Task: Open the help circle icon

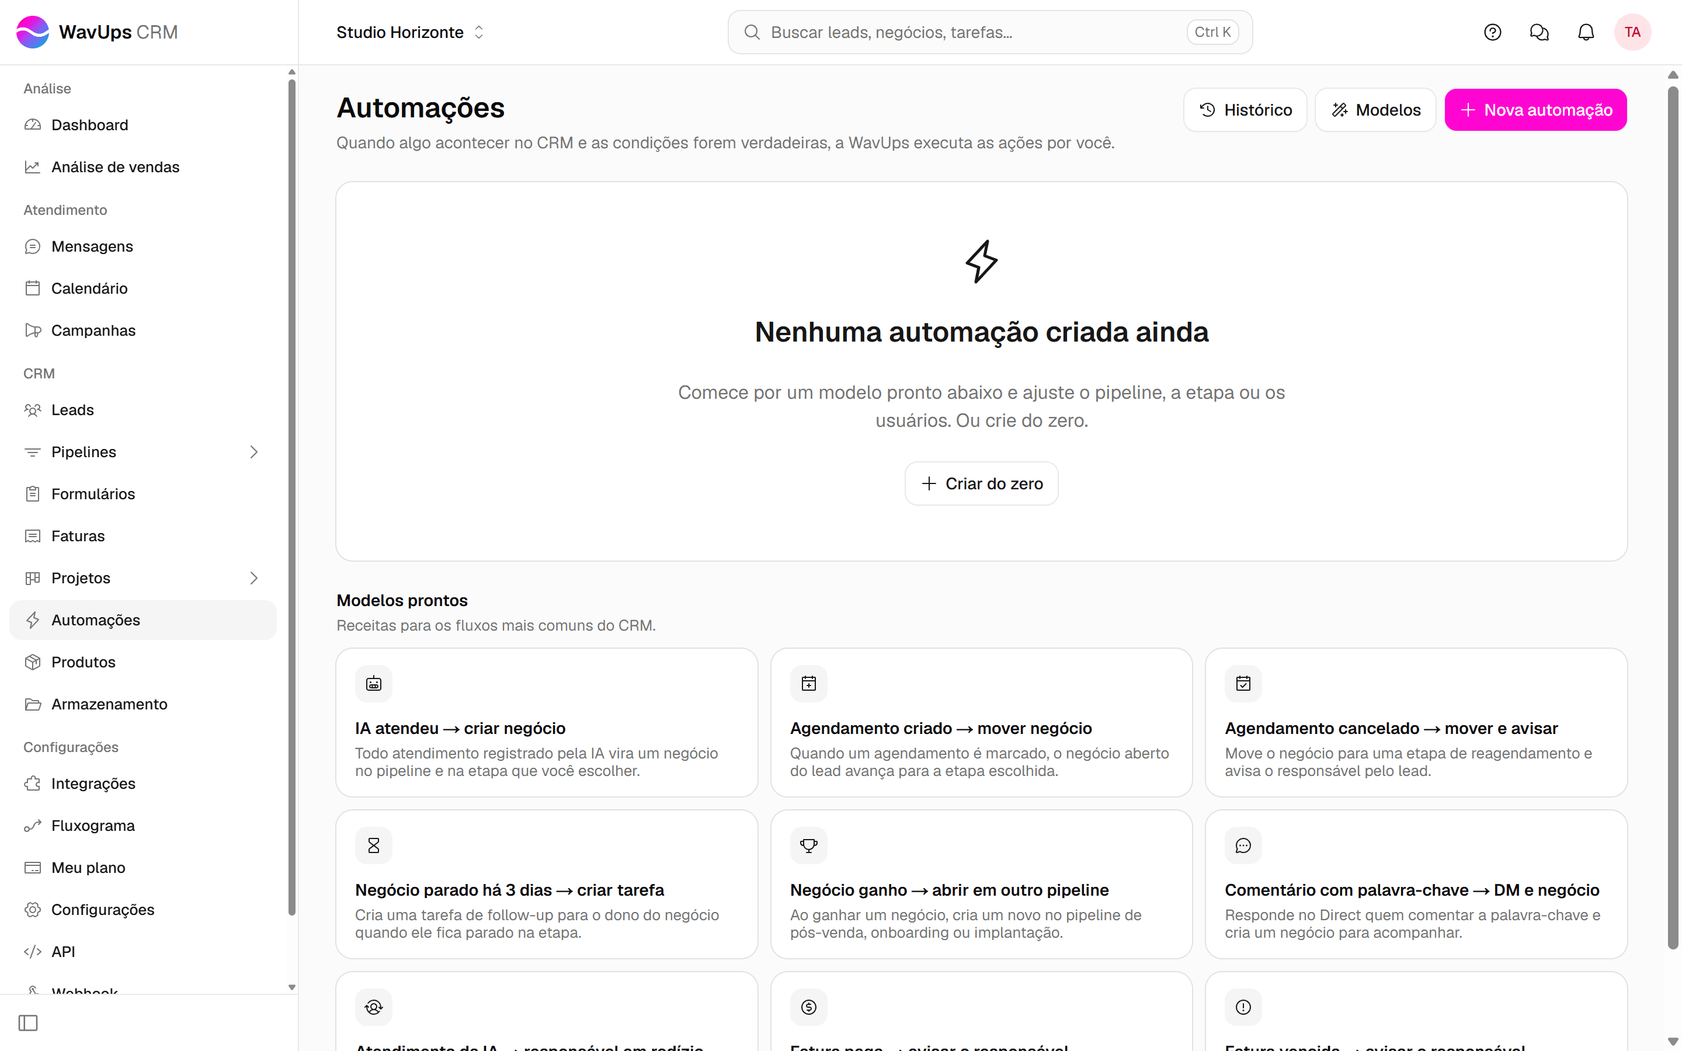Action: 1492,32
